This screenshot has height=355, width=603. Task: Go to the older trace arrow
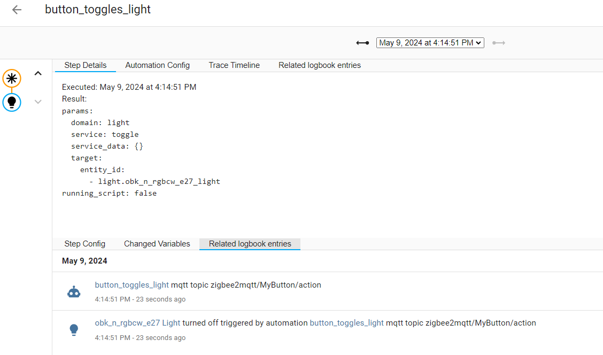362,43
